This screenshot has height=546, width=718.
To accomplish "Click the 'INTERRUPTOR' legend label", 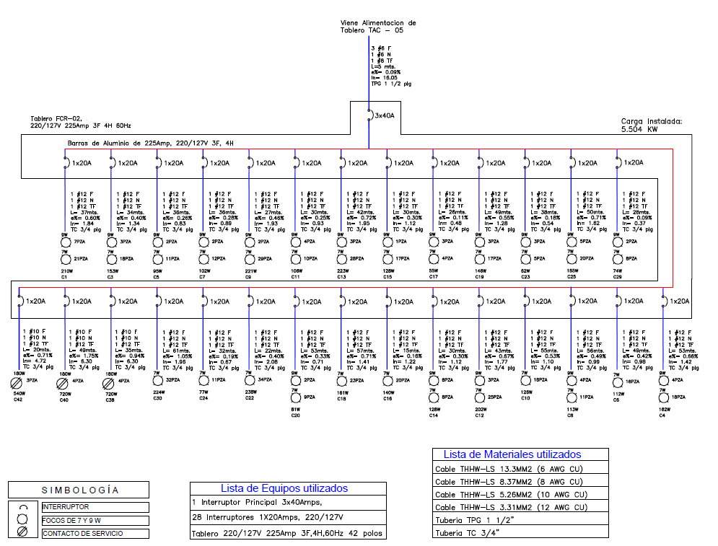I will point(66,507).
